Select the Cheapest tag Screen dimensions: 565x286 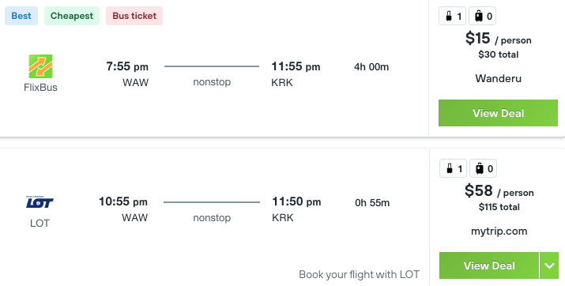tap(72, 16)
